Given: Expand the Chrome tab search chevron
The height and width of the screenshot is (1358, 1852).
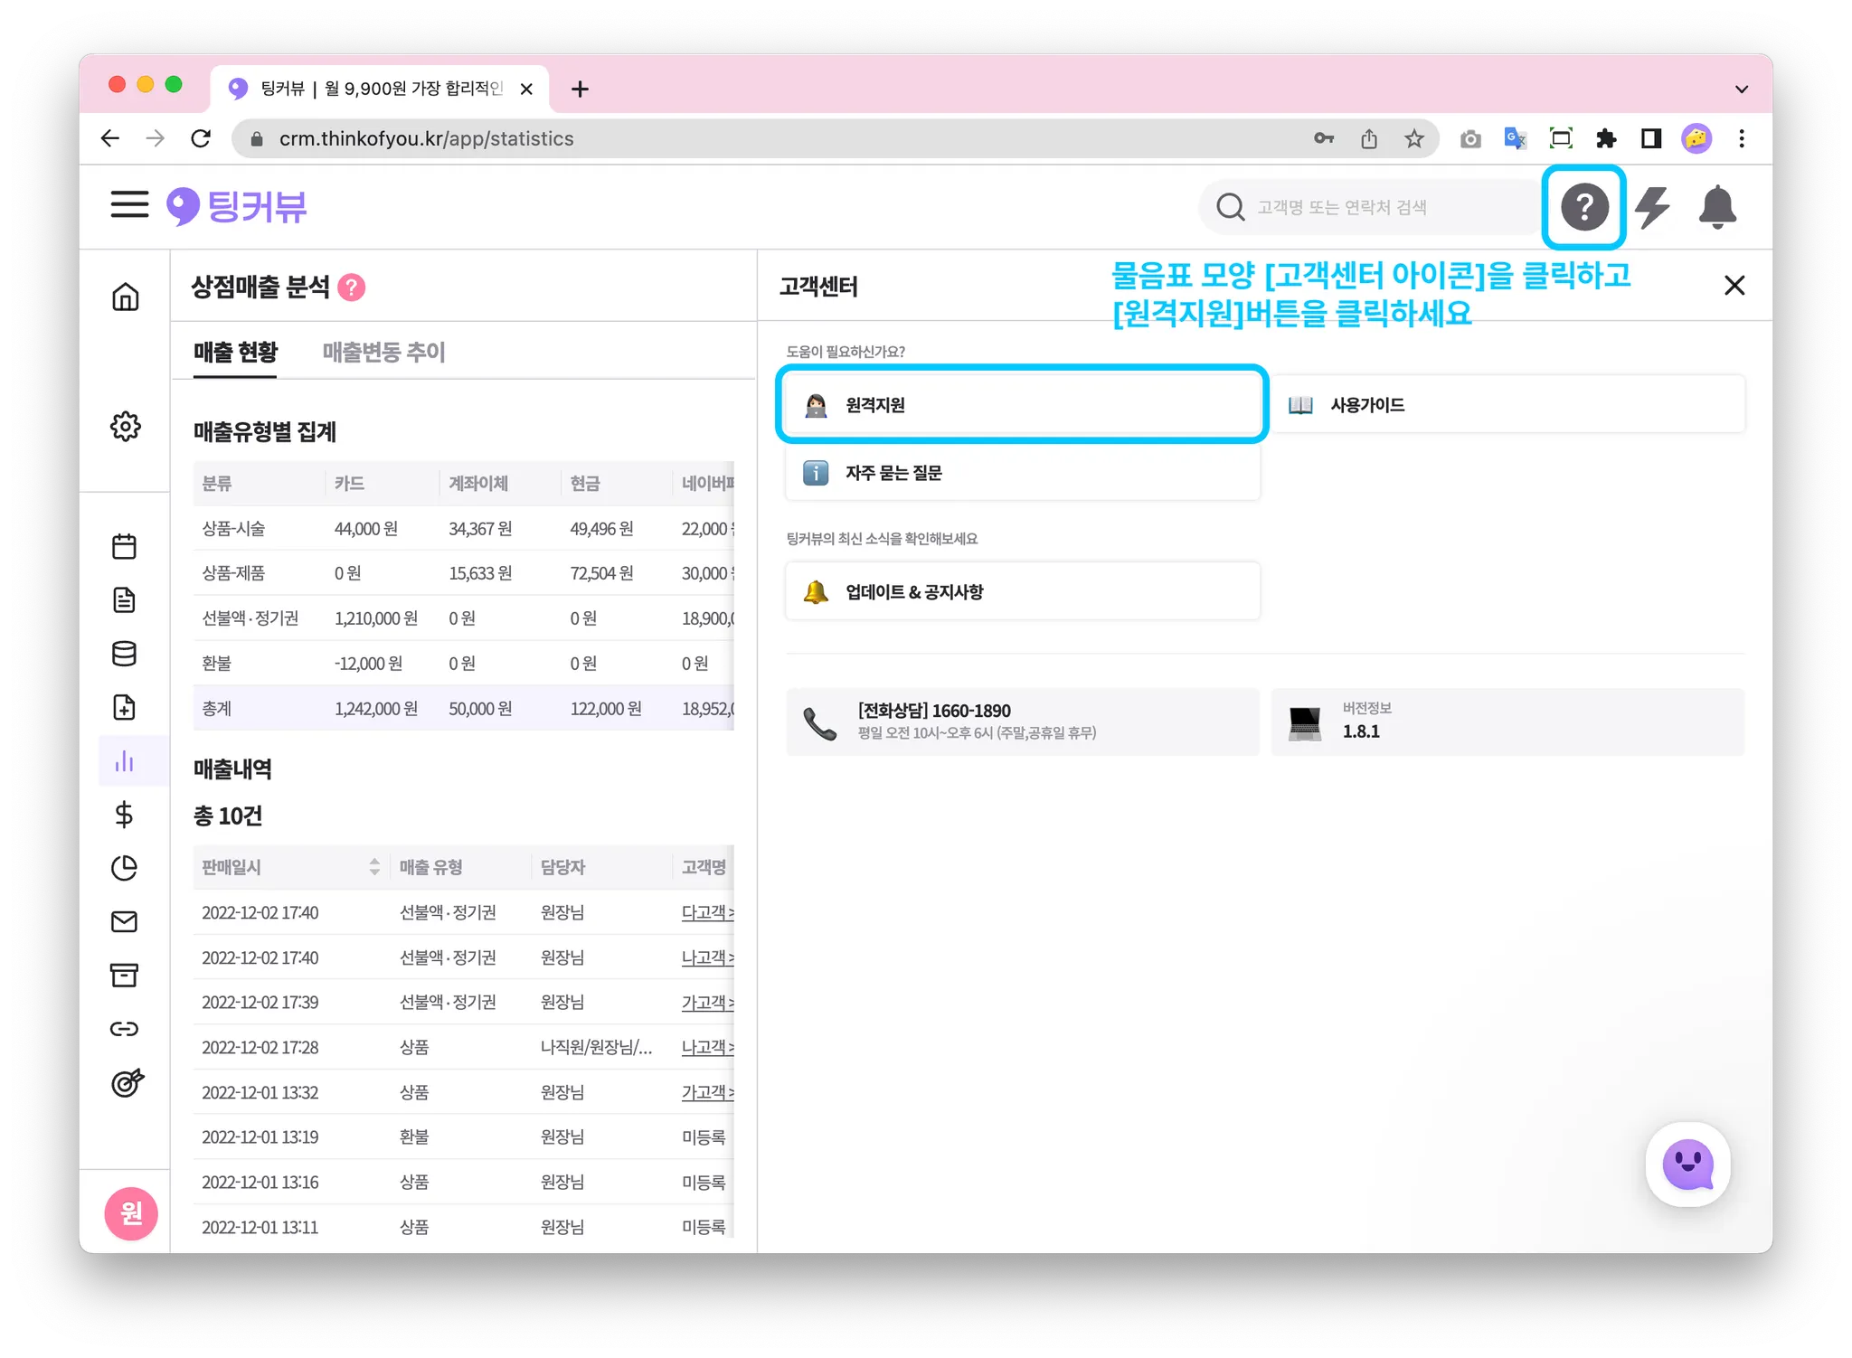Looking at the screenshot, I should 1741,89.
